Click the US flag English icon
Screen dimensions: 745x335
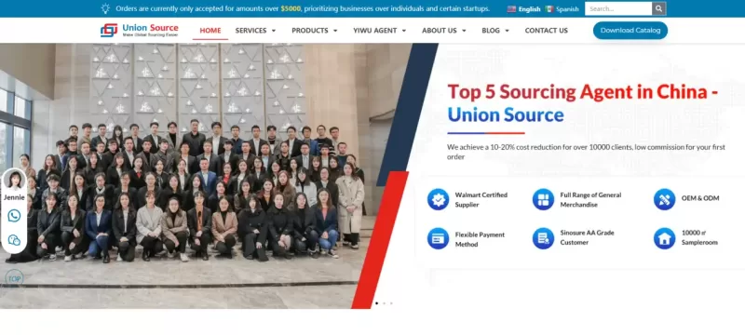(x=511, y=9)
